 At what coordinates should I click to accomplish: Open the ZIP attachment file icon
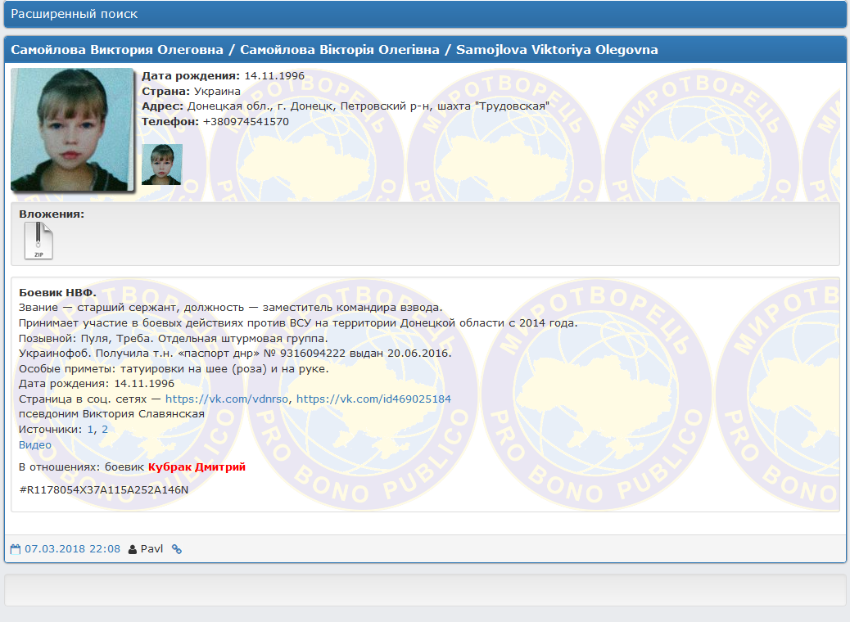[x=38, y=241]
